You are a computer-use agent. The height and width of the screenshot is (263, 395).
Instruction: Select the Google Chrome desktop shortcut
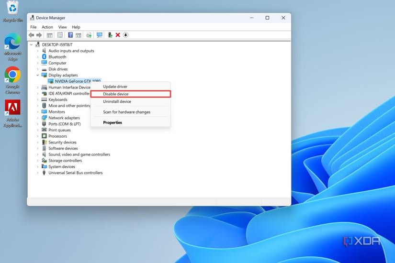[x=12, y=80]
